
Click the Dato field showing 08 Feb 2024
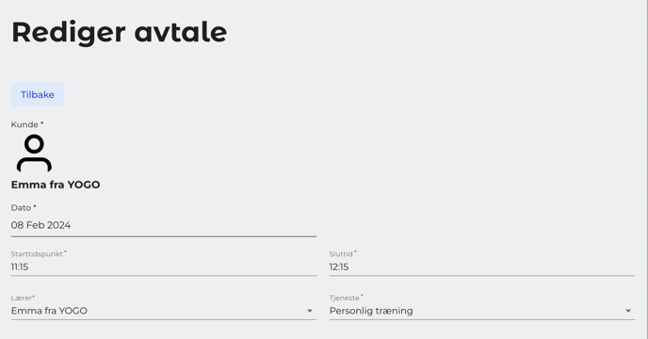tap(164, 225)
